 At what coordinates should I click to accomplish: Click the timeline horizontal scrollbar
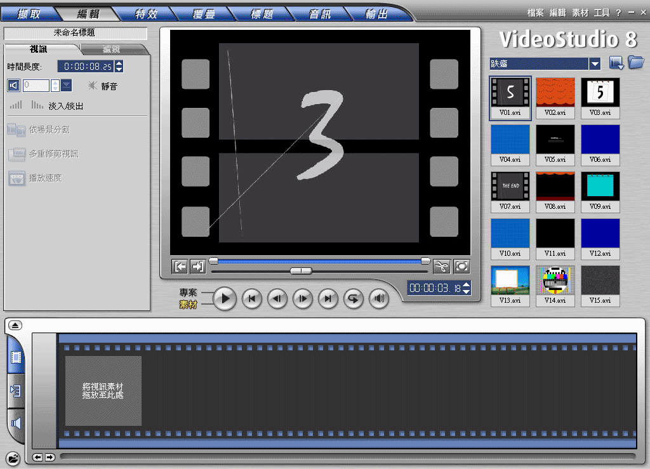pyautogui.click(x=348, y=456)
